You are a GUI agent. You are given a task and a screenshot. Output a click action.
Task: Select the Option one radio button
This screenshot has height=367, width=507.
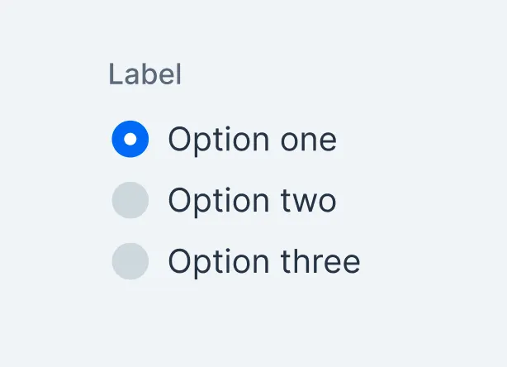pos(130,139)
